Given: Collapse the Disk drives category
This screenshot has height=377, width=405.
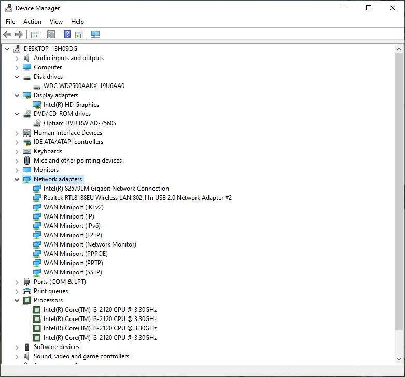Looking at the screenshot, I should coord(17,77).
